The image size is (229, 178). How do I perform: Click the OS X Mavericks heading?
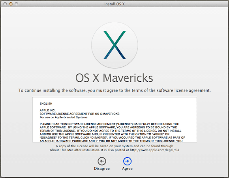[x=114, y=78]
